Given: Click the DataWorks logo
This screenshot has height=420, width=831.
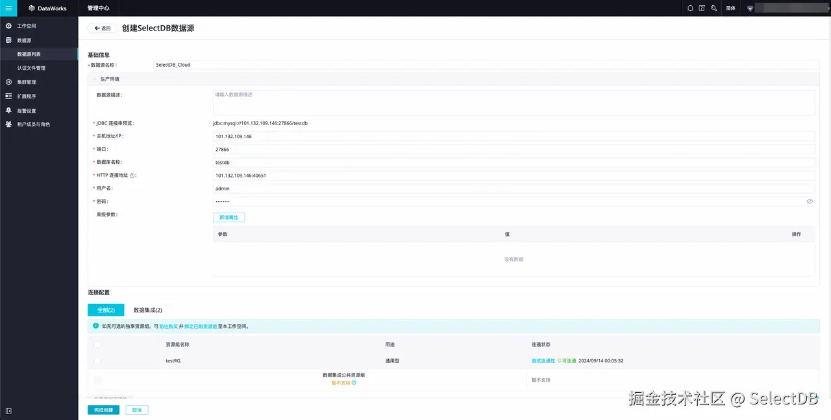Looking at the screenshot, I should tap(47, 8).
